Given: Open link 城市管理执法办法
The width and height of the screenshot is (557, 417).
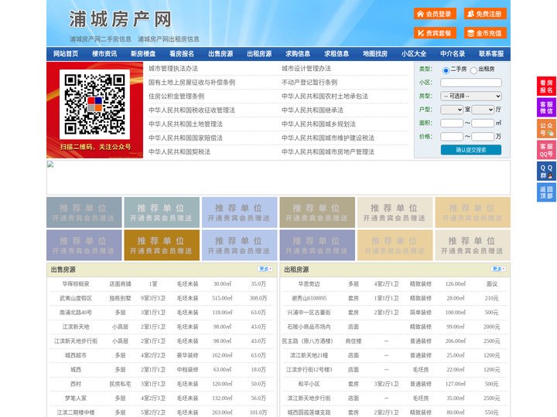Looking at the screenshot, I should pos(173,69).
